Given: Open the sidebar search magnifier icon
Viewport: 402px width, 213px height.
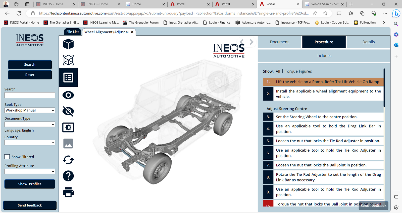Looking at the screenshot, I should click(x=396, y=24).
